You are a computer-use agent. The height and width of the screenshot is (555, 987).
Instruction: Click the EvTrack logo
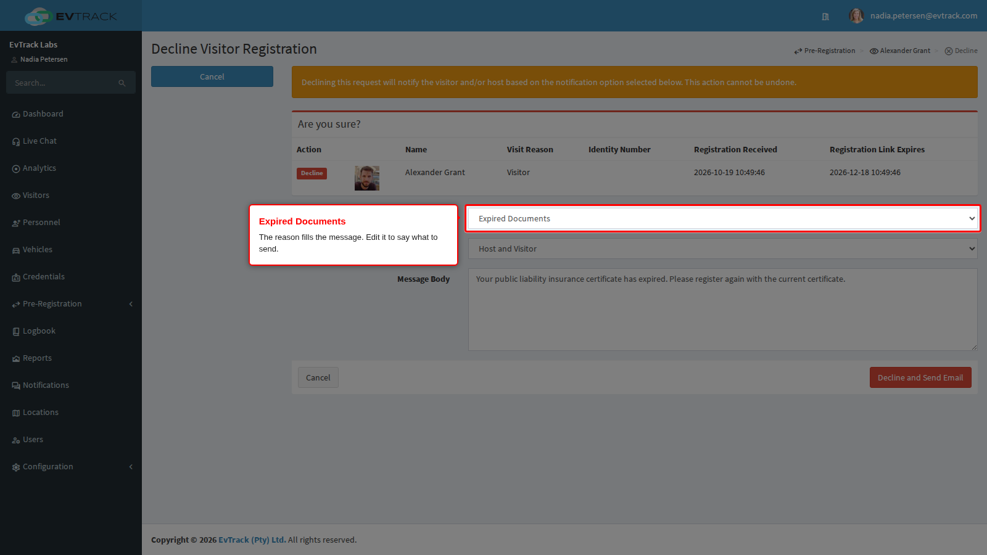tap(71, 16)
